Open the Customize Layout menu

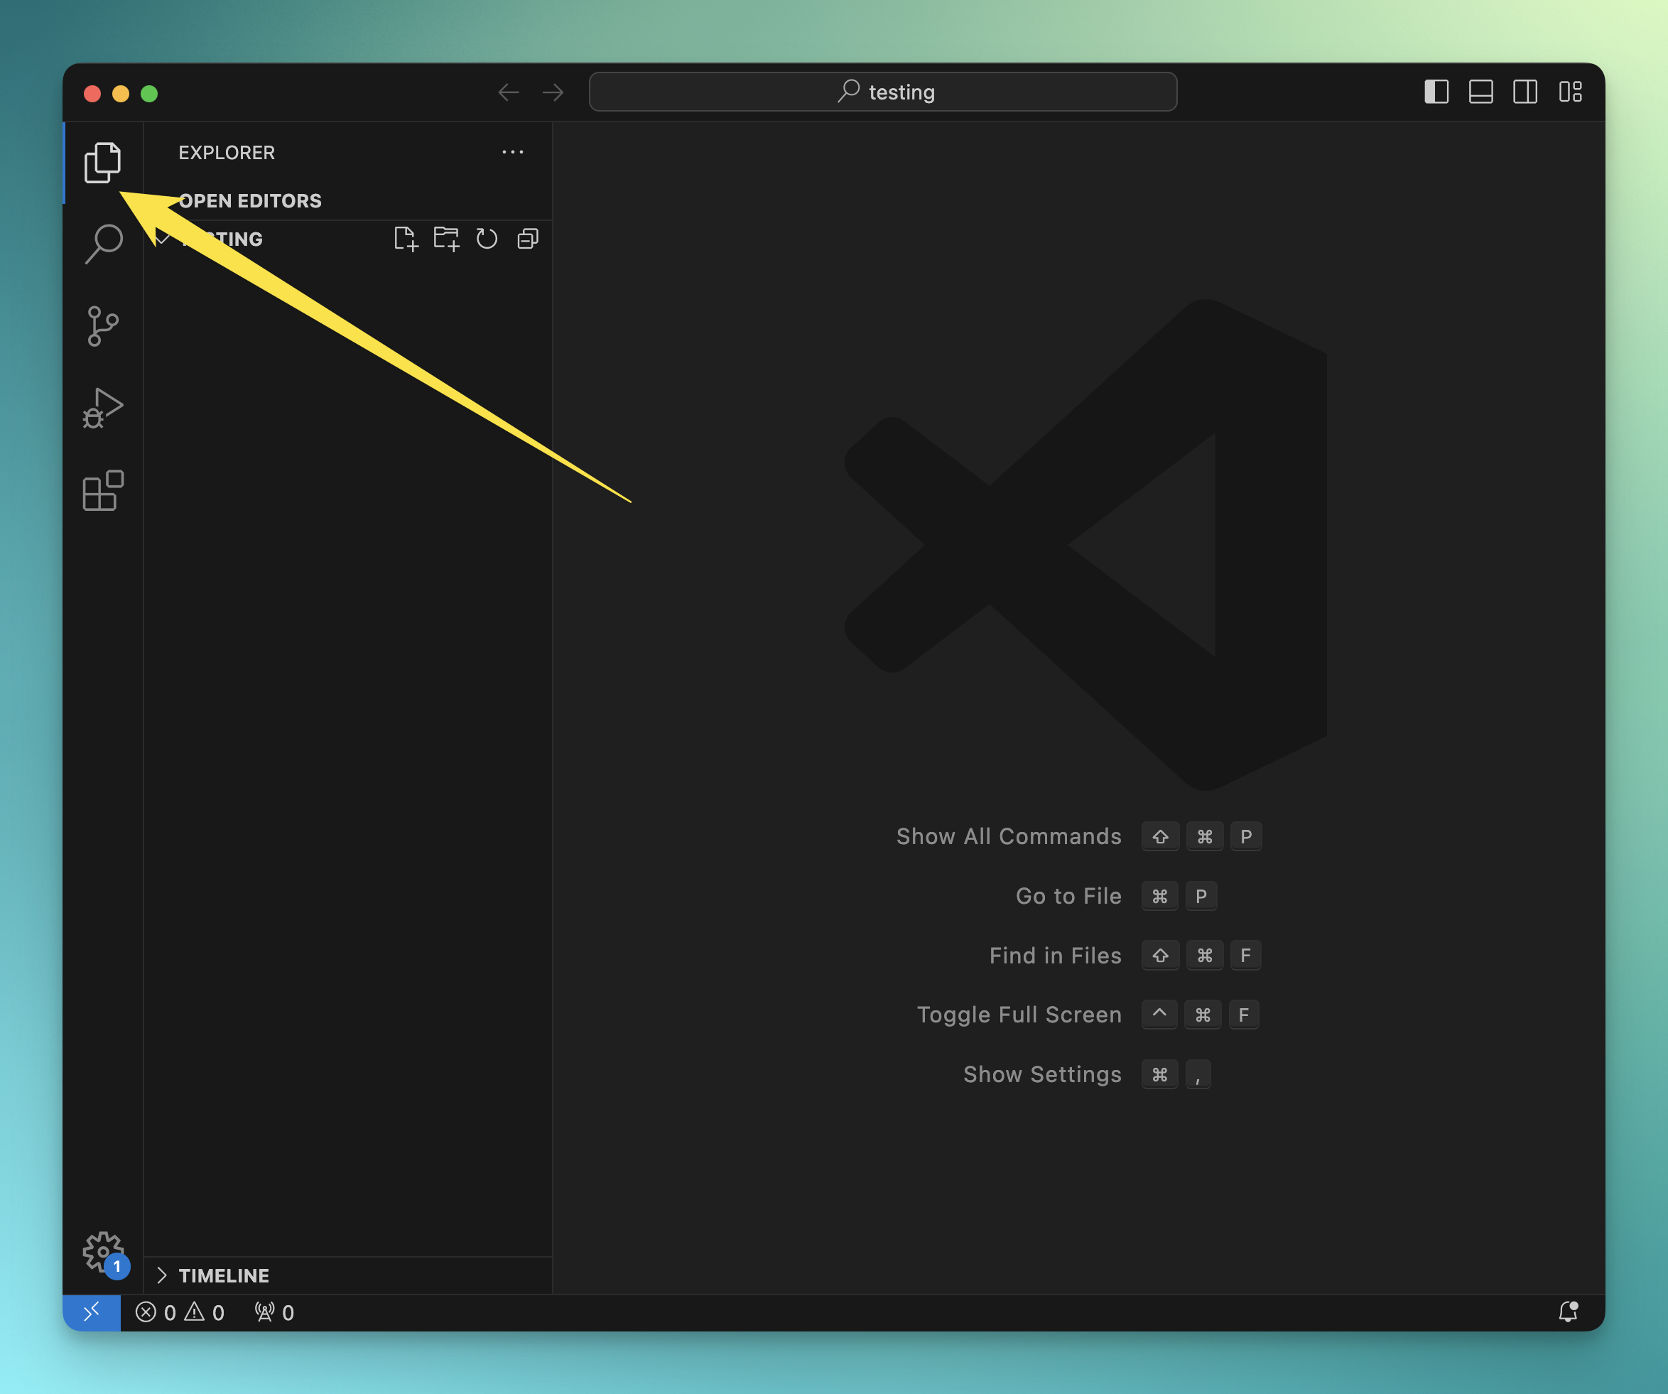[1570, 92]
